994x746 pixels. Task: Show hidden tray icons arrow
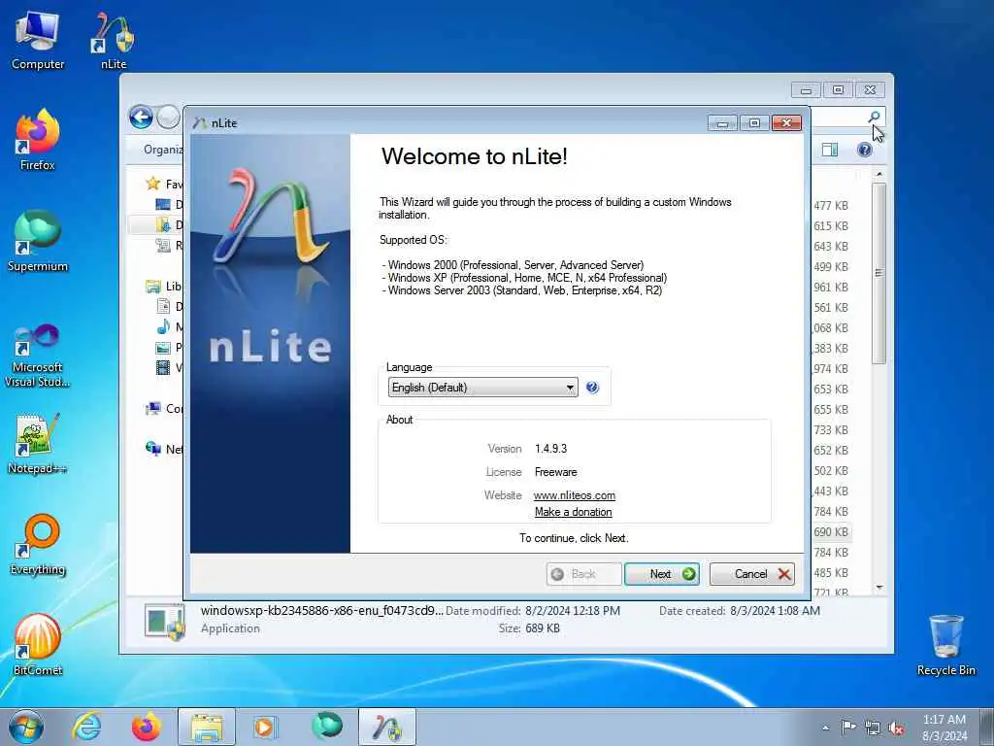pyautogui.click(x=825, y=728)
